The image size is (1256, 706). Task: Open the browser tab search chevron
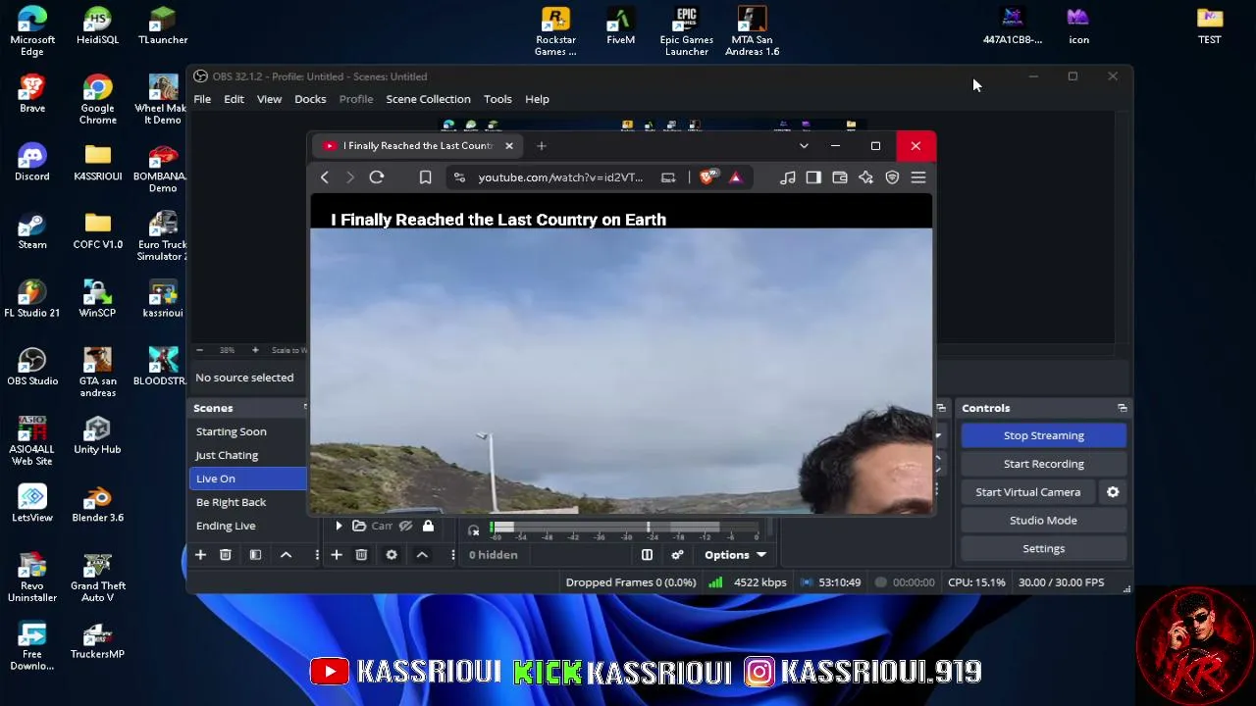(804, 146)
